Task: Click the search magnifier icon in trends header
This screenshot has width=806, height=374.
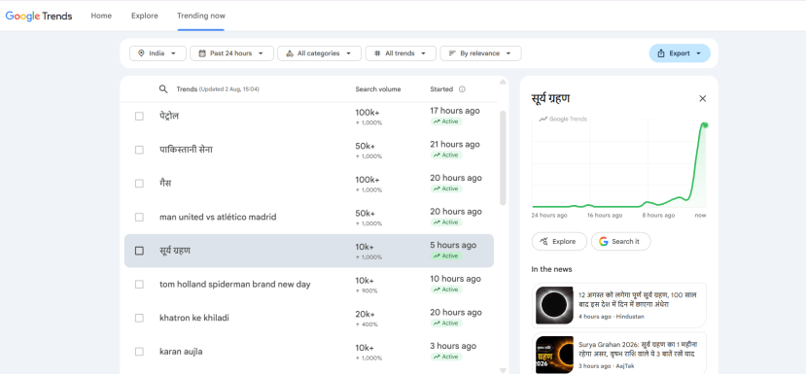Action: coord(163,89)
